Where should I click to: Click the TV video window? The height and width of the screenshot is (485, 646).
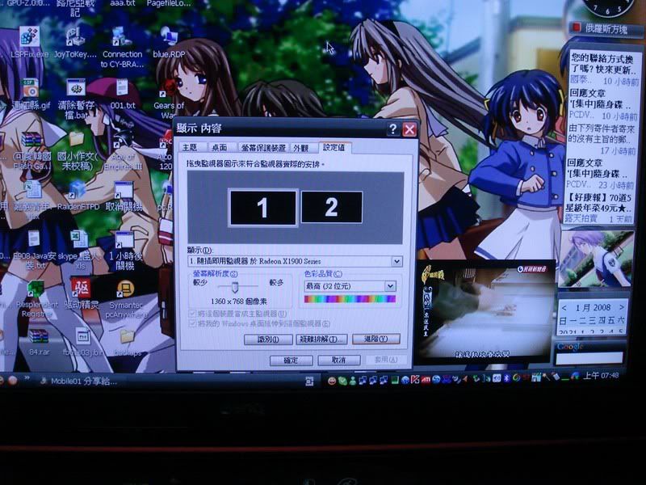(484, 312)
